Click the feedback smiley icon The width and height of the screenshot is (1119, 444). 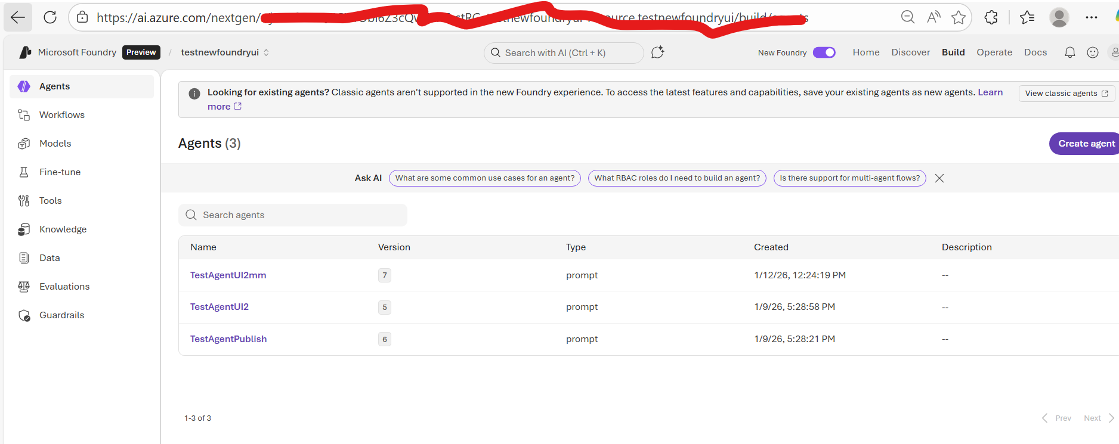[1093, 52]
